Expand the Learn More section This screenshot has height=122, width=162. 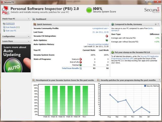29,41
